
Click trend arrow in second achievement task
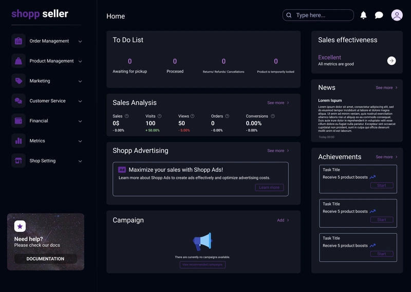point(372,211)
